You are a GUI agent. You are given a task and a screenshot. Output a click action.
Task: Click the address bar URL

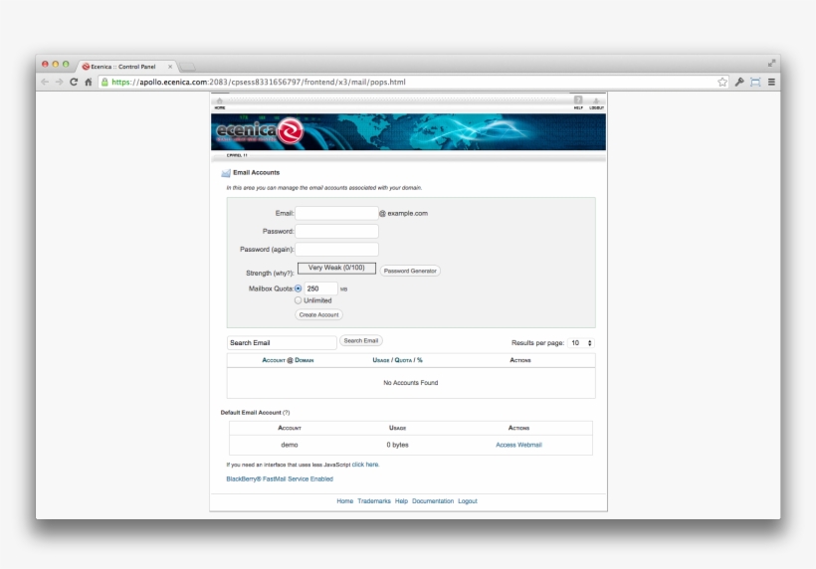(x=259, y=82)
